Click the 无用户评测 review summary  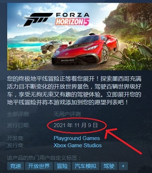pos(67,114)
